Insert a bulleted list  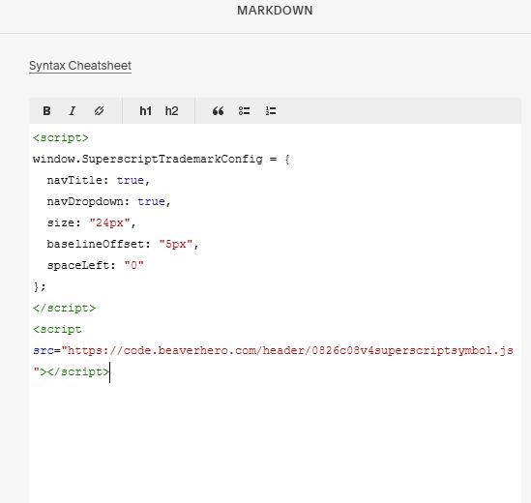click(244, 111)
